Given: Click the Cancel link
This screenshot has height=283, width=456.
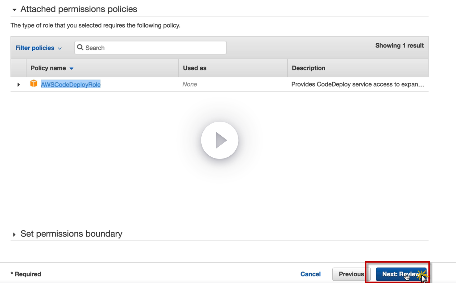Looking at the screenshot, I should pos(310,274).
